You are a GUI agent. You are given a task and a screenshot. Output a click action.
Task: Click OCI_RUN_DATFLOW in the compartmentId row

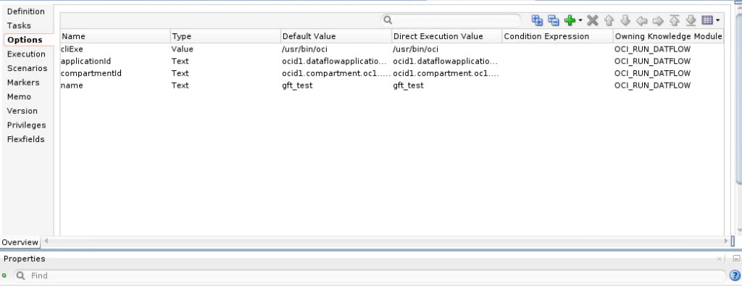pyautogui.click(x=652, y=73)
